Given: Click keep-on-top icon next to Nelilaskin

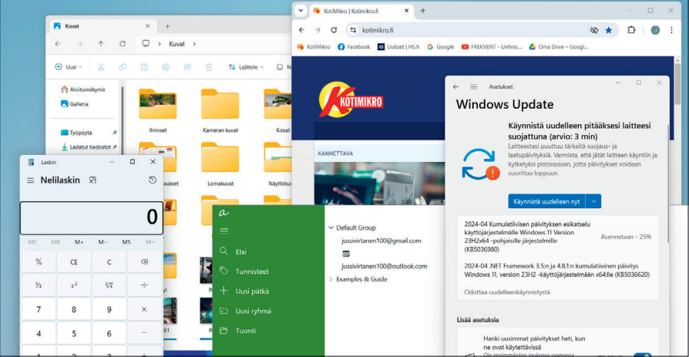Looking at the screenshot, I should 92,180.
